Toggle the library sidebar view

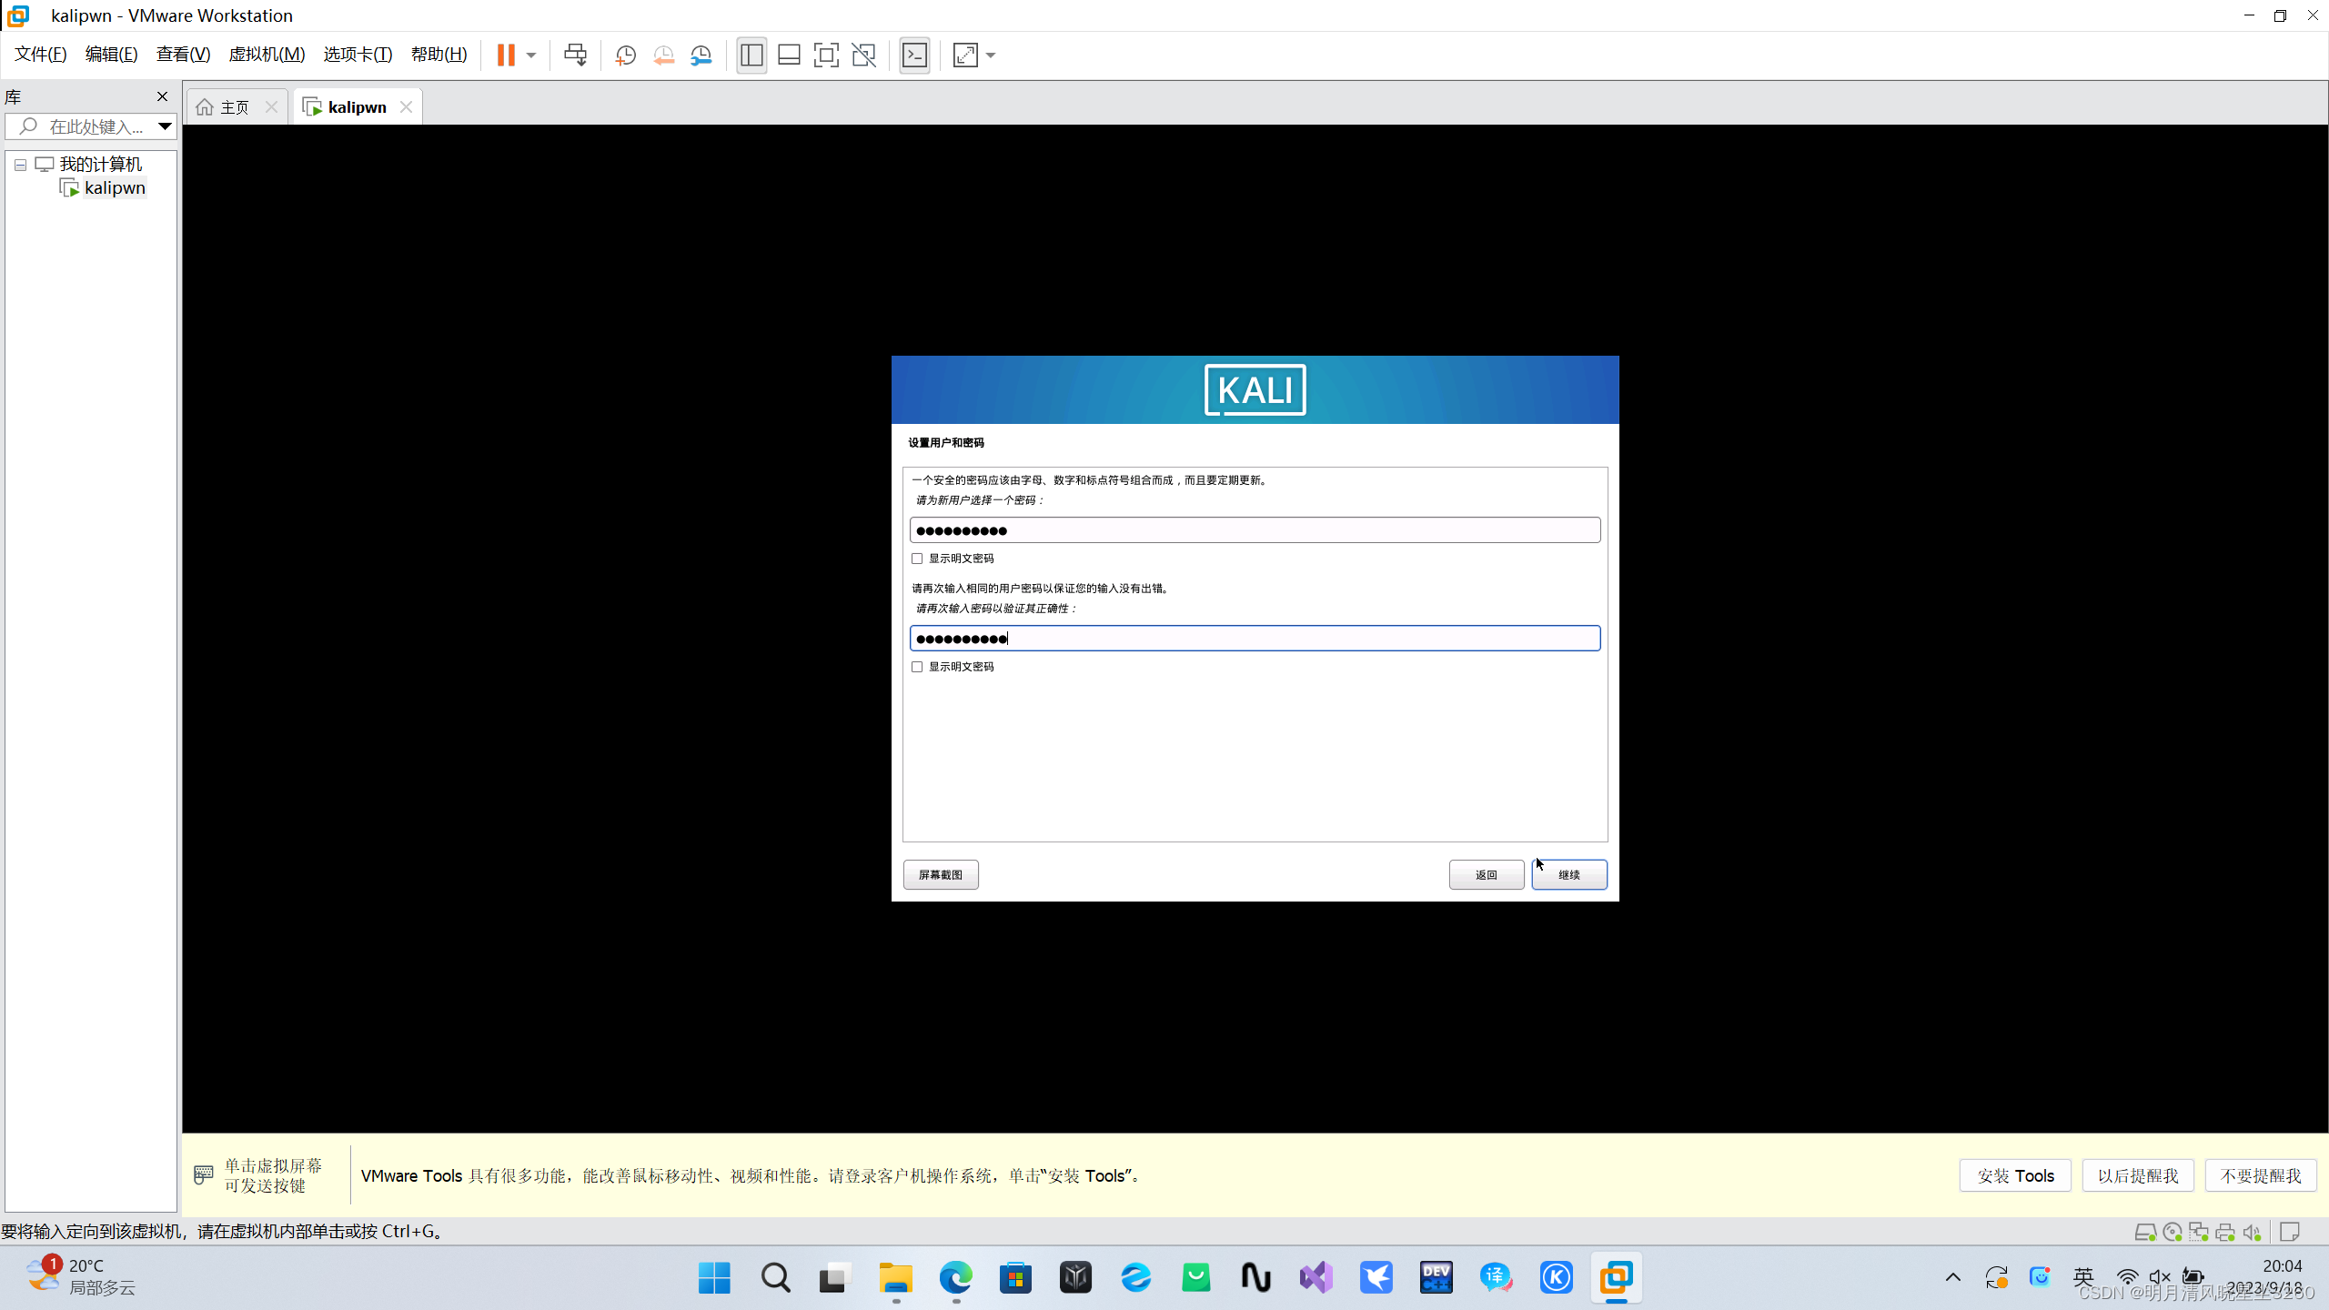pyautogui.click(x=751, y=55)
